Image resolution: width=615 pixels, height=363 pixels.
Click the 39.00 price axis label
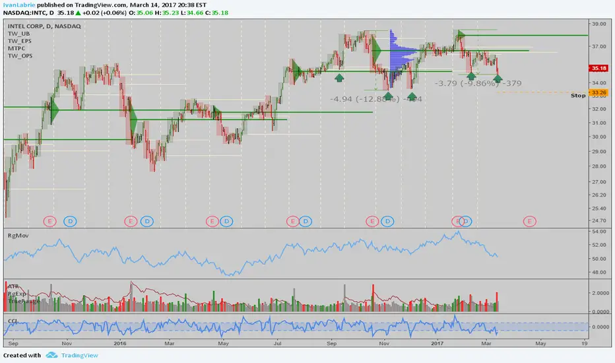(599, 24)
